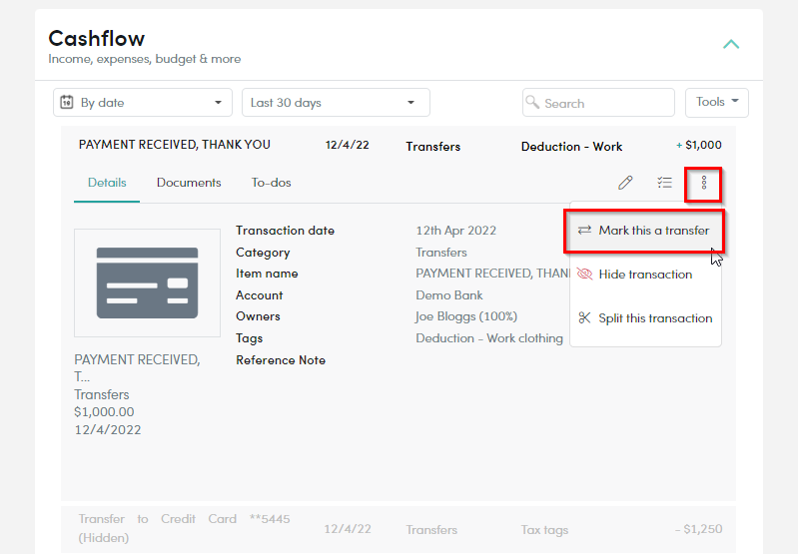Click the Demo Bank account value
This screenshot has width=798, height=554.
[449, 295]
